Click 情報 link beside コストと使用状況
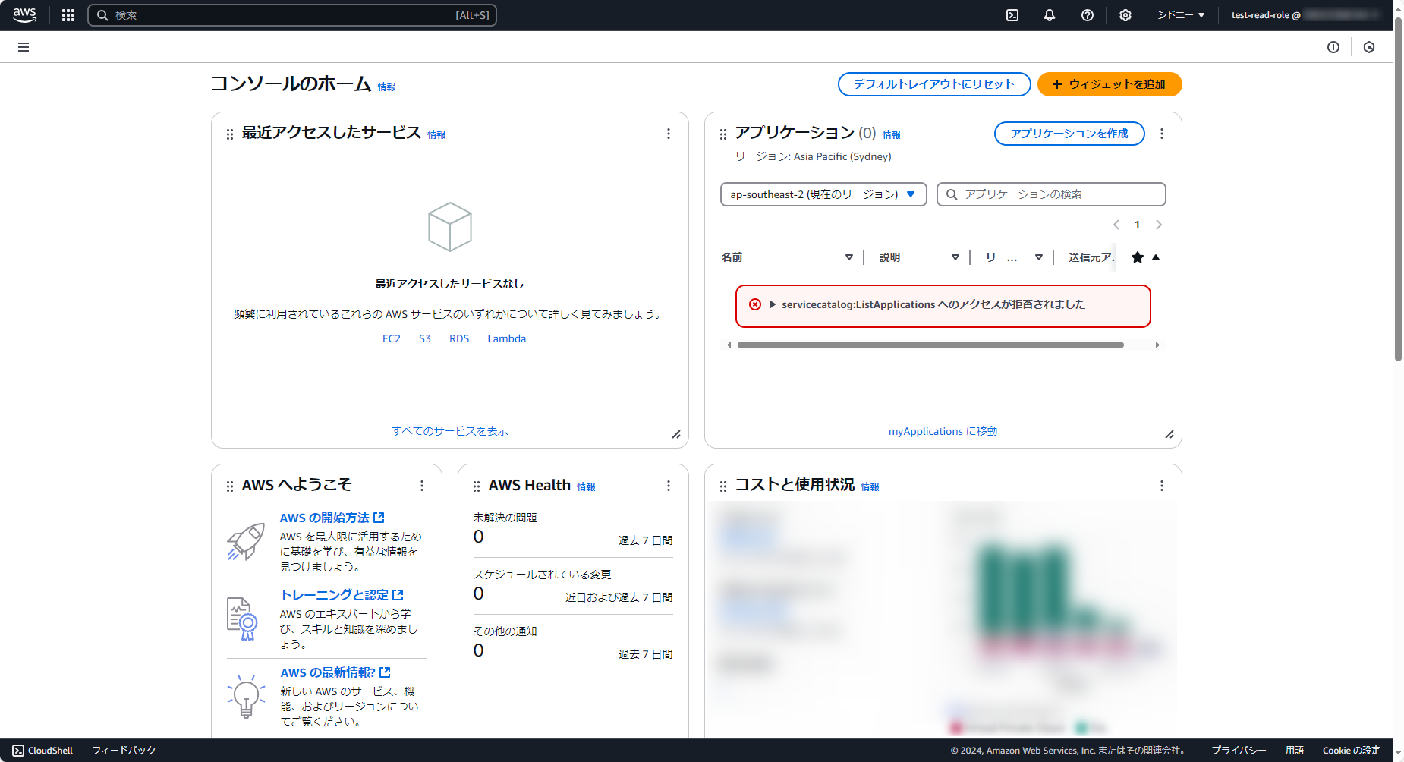Viewport: 1404px width, 762px height. [870, 487]
